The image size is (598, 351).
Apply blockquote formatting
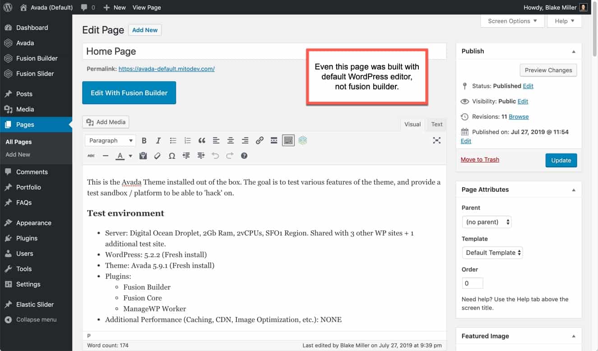(x=202, y=141)
